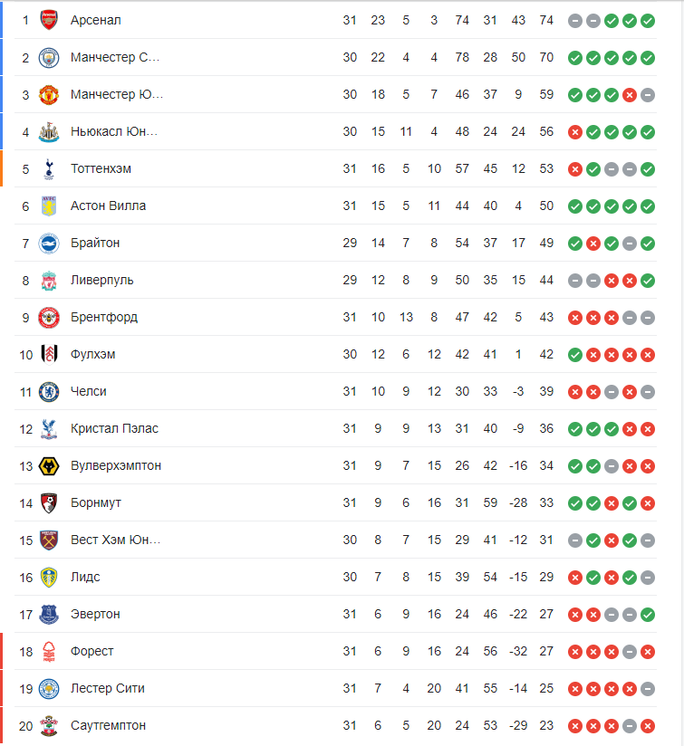This screenshot has height=746, width=684.
Task: Open the Астон Вилла team link
Action: [x=108, y=206]
